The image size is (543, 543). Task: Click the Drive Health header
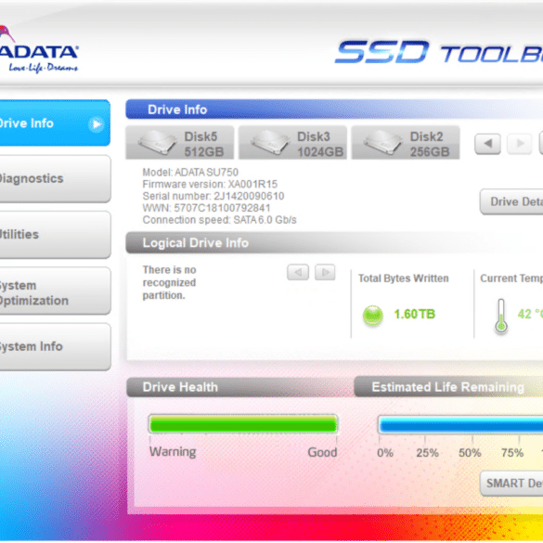click(x=180, y=387)
